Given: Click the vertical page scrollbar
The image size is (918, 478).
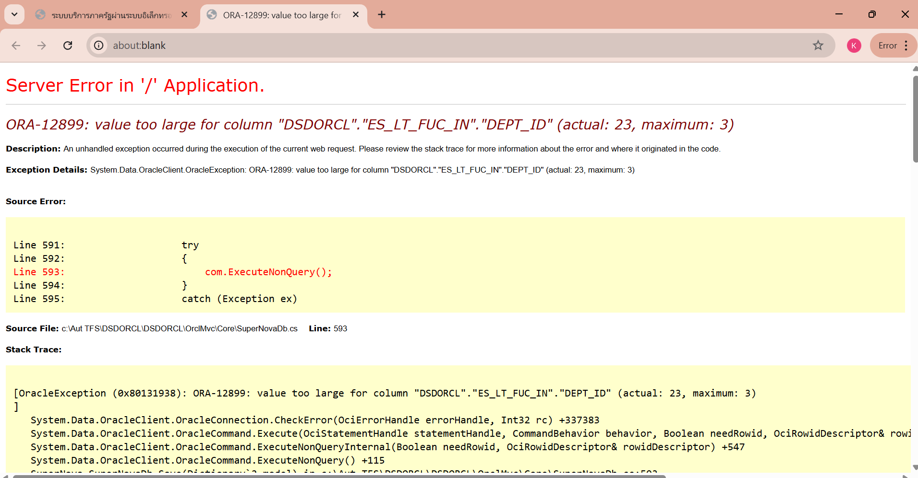Looking at the screenshot, I should [x=915, y=120].
